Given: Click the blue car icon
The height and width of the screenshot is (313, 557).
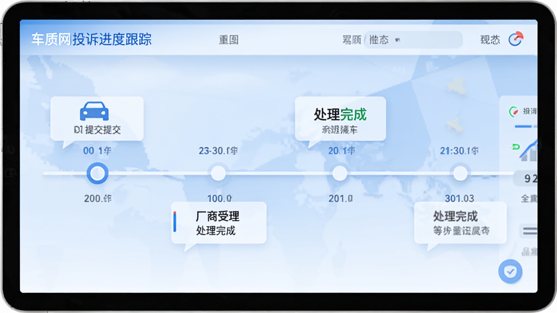Looking at the screenshot, I should 94,111.
